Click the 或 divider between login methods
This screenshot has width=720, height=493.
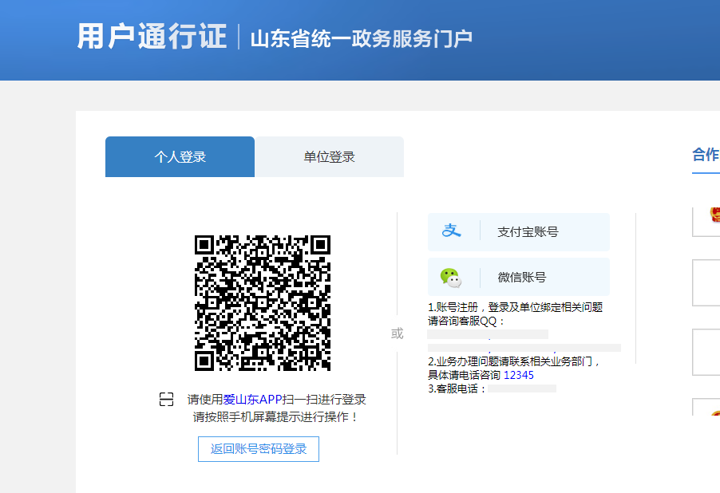click(x=397, y=334)
